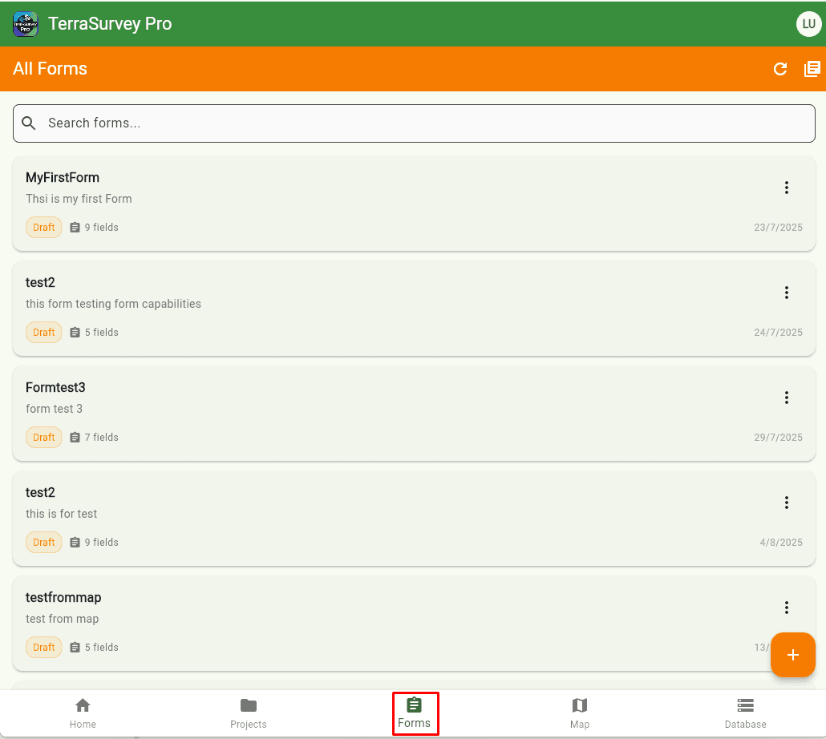
Task: Open the options menu for MyFirstForm
Action: coord(787,188)
